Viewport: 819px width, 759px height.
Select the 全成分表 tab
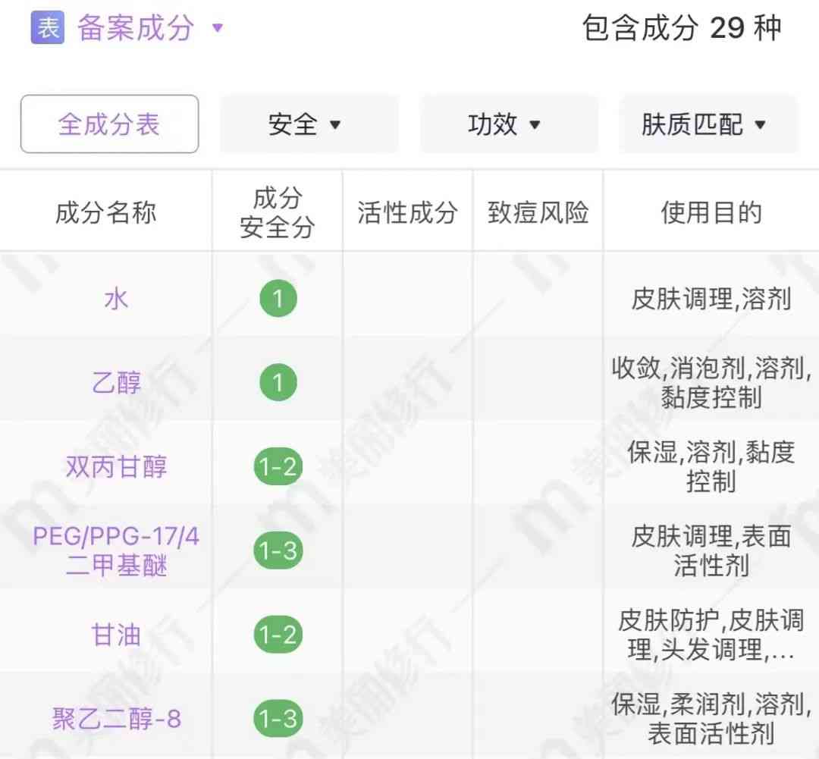108,124
